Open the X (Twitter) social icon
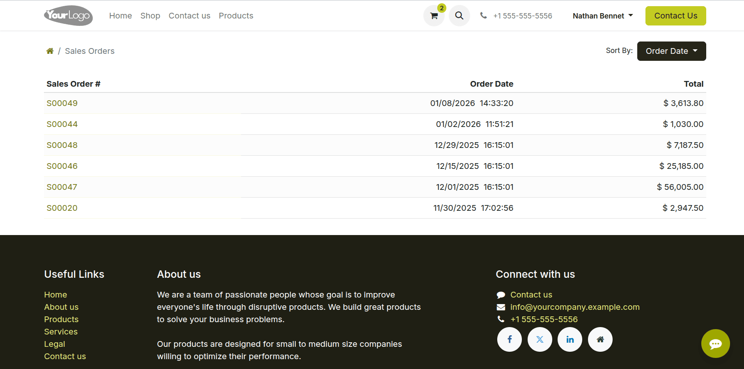Viewport: 744px width, 369px height. [x=540, y=339]
